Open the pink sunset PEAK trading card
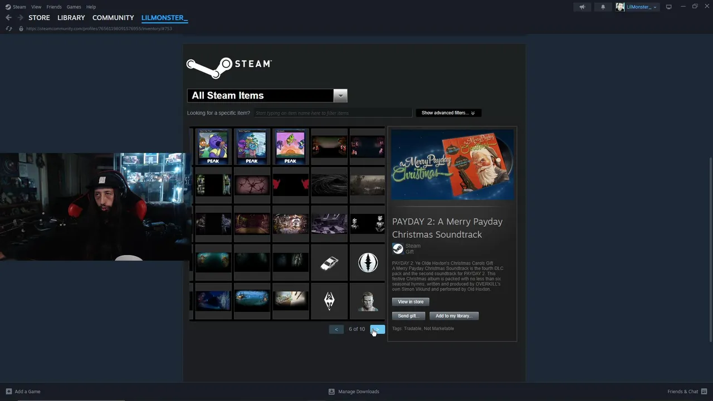This screenshot has width=713, height=401. click(290, 146)
